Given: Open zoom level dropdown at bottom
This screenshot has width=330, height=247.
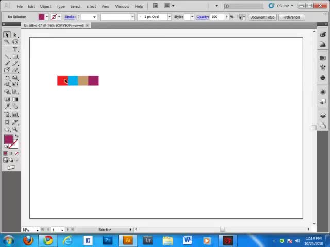Looking at the screenshot, I should tap(38, 230).
